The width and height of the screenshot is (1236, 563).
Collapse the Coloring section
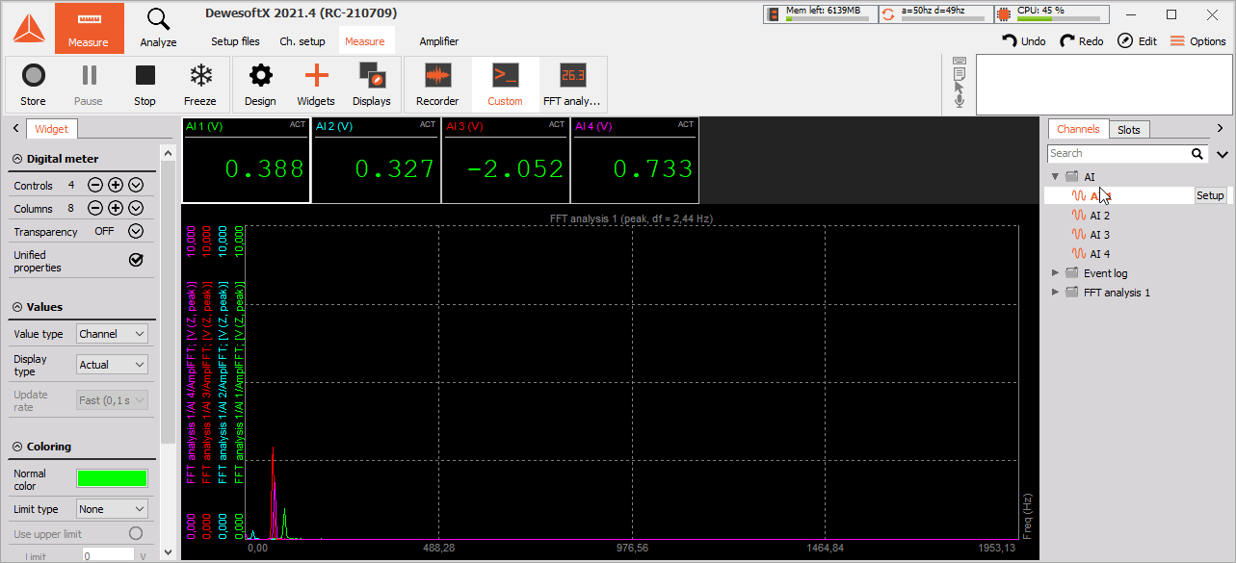[x=17, y=447]
